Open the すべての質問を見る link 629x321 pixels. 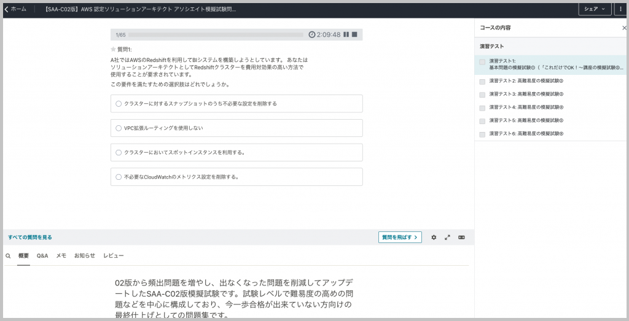30,237
